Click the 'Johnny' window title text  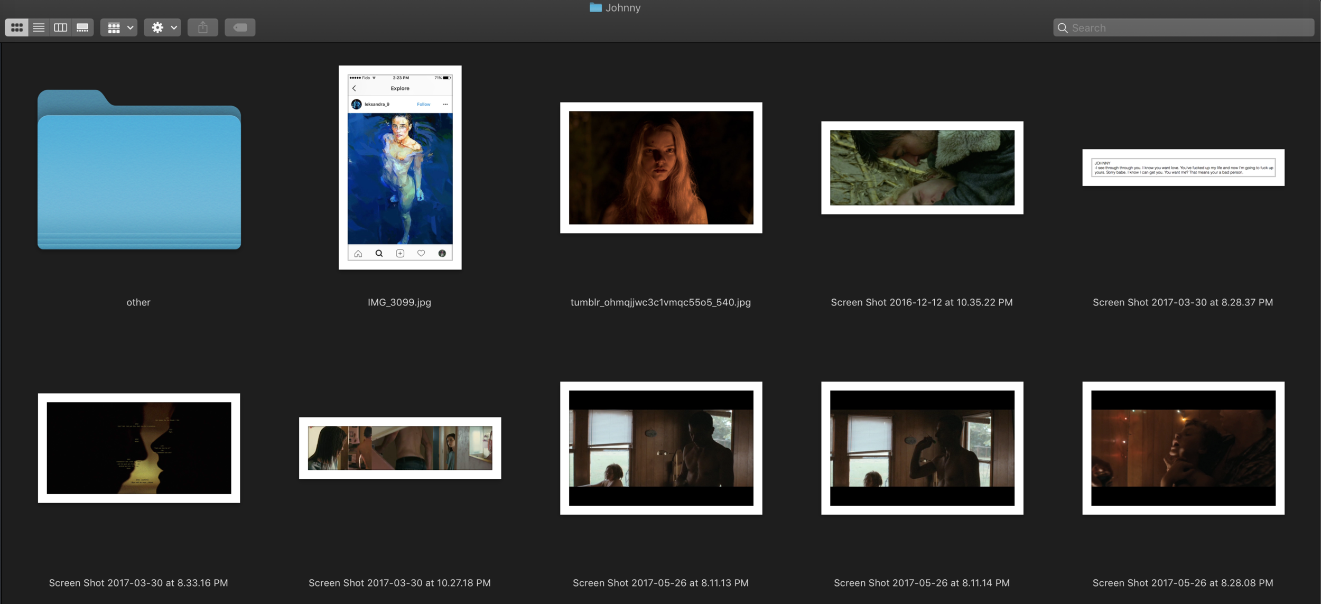click(x=623, y=7)
